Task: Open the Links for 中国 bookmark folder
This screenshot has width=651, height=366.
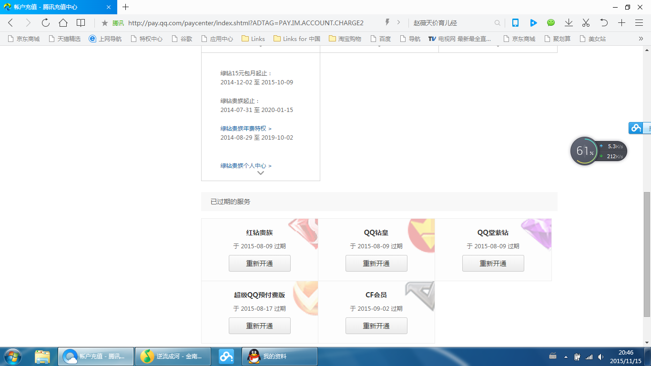Action: [297, 39]
